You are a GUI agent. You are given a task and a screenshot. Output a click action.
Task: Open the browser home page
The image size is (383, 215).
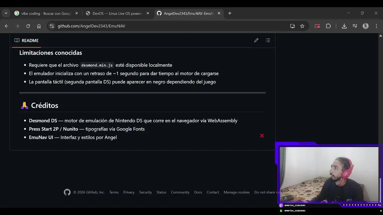click(x=39, y=26)
